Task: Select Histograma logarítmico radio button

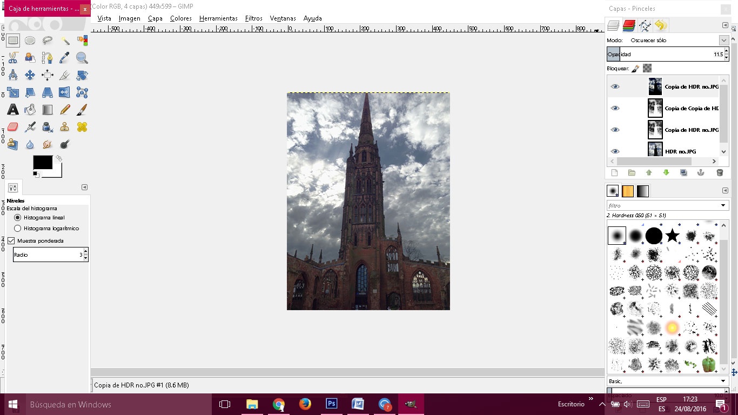Action: (x=18, y=229)
